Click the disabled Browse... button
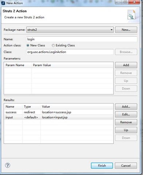The image size is (143, 175). point(126,52)
